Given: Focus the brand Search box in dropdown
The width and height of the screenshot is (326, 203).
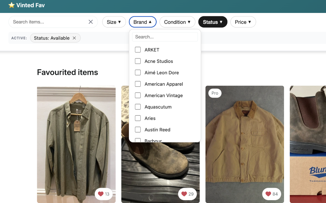Looking at the screenshot, I should pyautogui.click(x=165, y=37).
